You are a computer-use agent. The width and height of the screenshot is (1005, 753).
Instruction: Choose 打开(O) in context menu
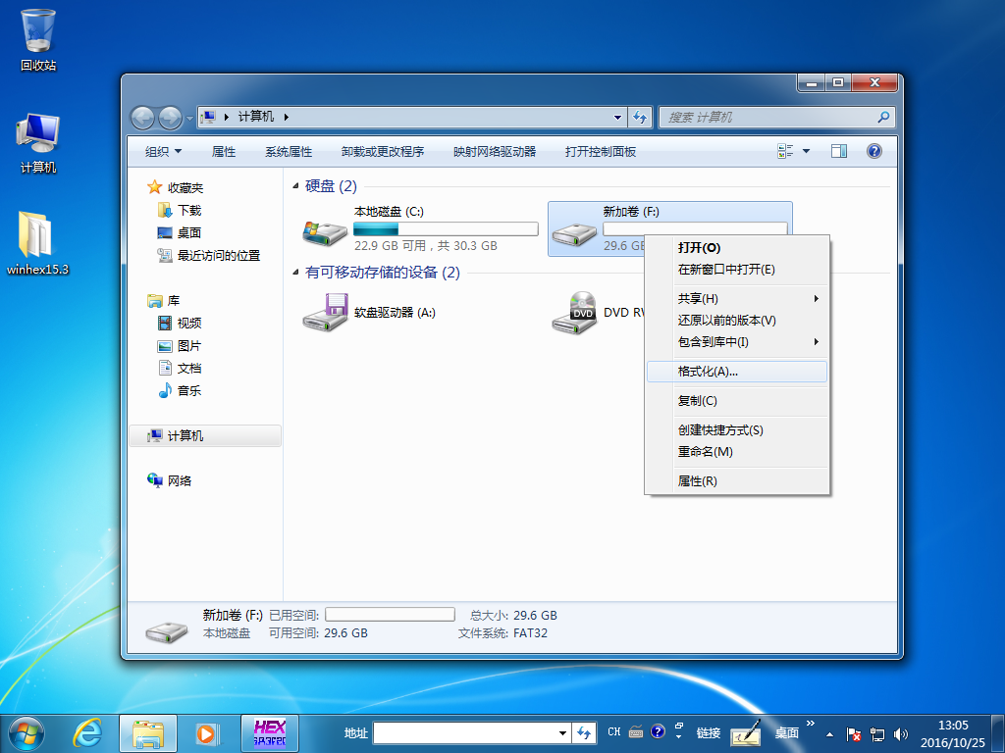[736, 248]
